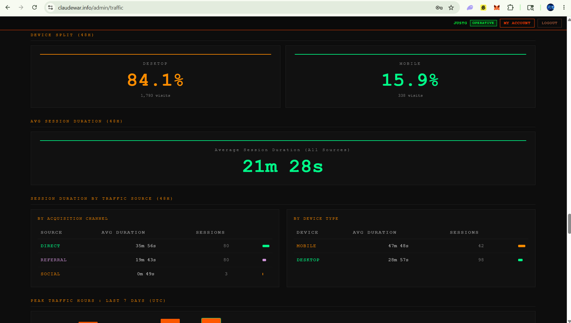The image size is (571, 323).
Task: Click the purple bar in the REFERRAL row
Action: tap(264, 260)
